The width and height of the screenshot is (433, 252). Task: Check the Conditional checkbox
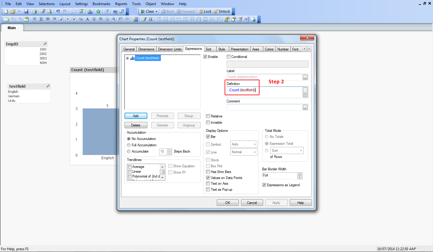pyautogui.click(x=229, y=57)
